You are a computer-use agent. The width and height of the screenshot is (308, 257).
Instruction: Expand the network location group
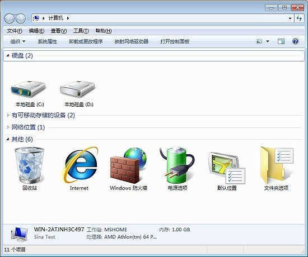pos(8,127)
